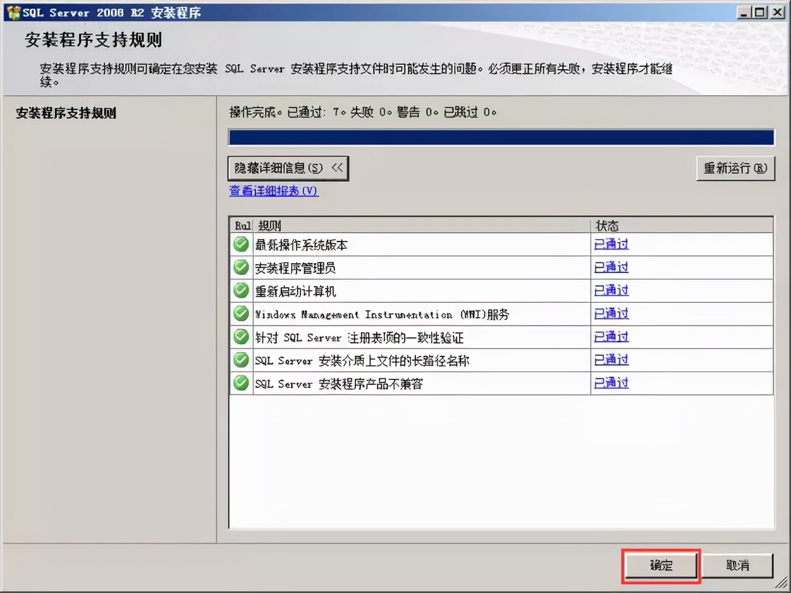The width and height of the screenshot is (791, 593).
Task: Select the check icon next to 重新启动计算机
Action: [x=240, y=290]
